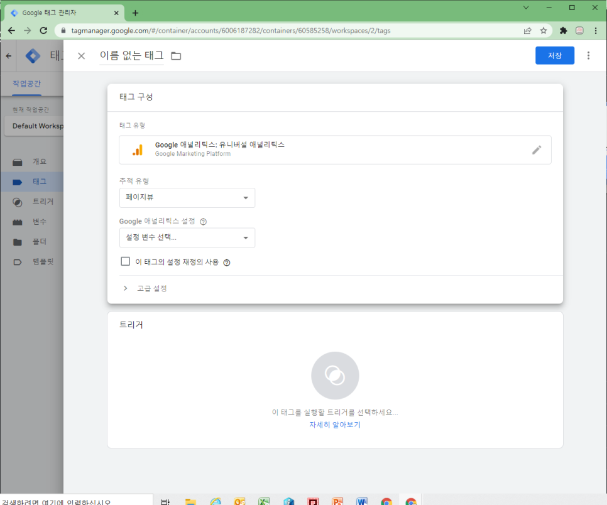Open Internet Explorer from the taskbar
Image resolution: width=607 pixels, height=505 pixels.
[216, 501]
